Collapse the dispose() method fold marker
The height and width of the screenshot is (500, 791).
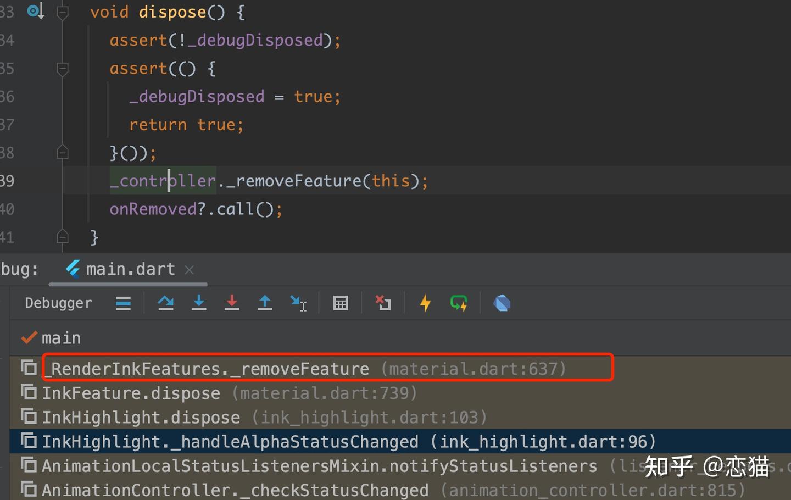click(x=63, y=12)
